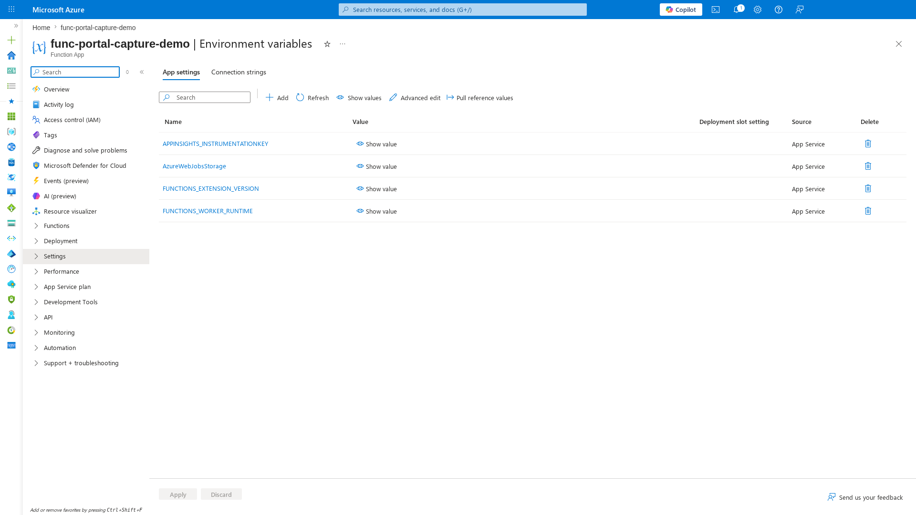Focus the global search resources box

[463, 10]
